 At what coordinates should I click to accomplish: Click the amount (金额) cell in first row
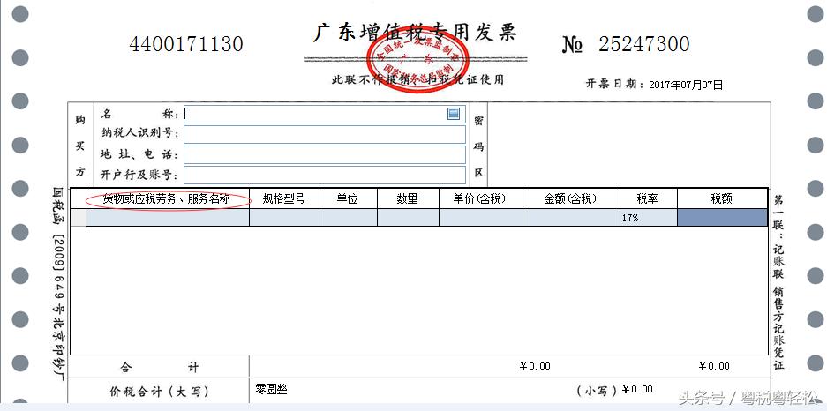click(x=571, y=218)
